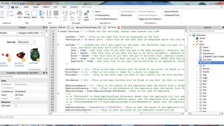Click the Copy icon

[x=8, y=15]
